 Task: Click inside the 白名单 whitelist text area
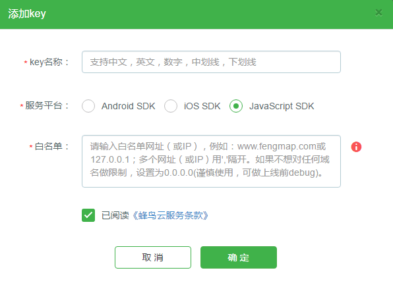(211, 161)
